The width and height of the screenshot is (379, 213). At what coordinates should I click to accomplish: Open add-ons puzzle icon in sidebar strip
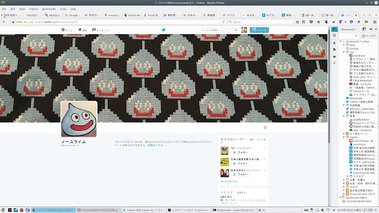click(x=334, y=50)
